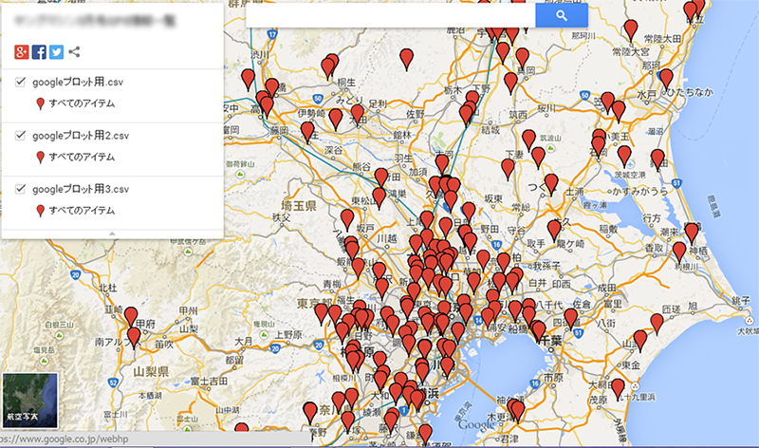Uncheck googleプロット用.csv layer checkbox
This screenshot has width=759, height=448.
pos(21,83)
